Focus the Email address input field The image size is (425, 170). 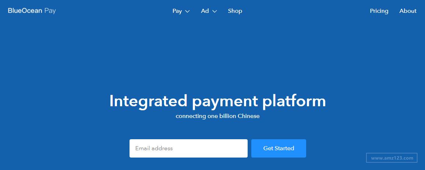point(188,148)
